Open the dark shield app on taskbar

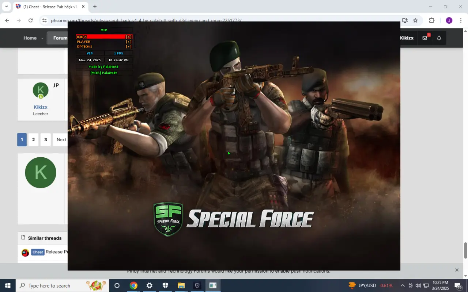197,285
